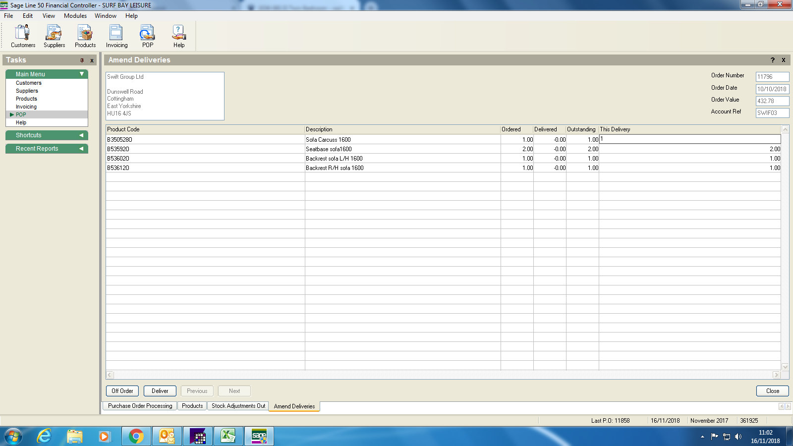
Task: Click the Order Number field
Action: [772, 77]
